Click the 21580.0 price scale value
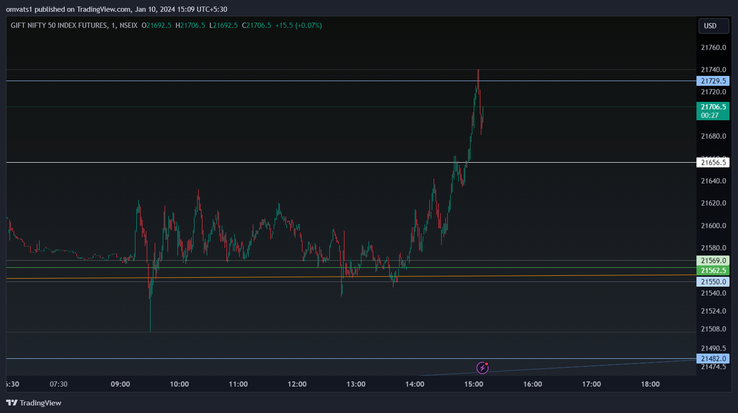 click(x=713, y=248)
